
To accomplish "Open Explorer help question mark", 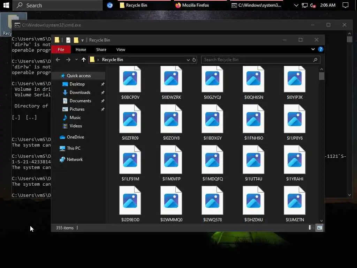I will pyautogui.click(x=321, y=49).
